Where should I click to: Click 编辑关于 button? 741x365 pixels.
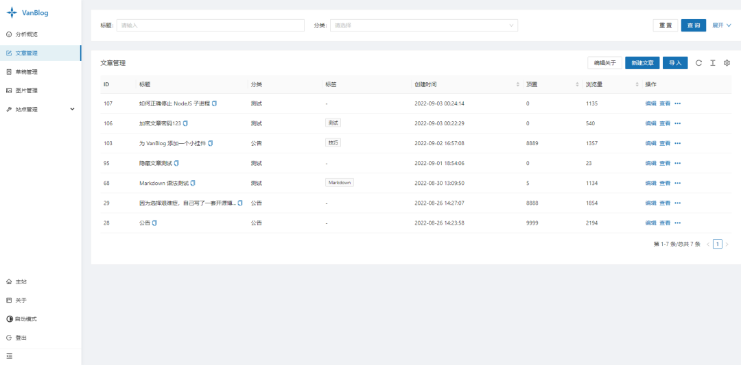coord(605,63)
